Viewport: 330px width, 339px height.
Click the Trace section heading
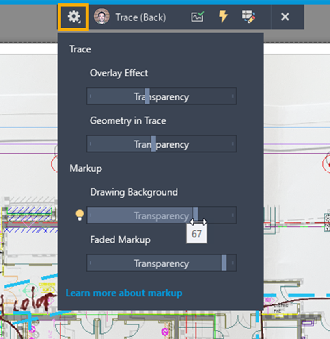[80, 49]
